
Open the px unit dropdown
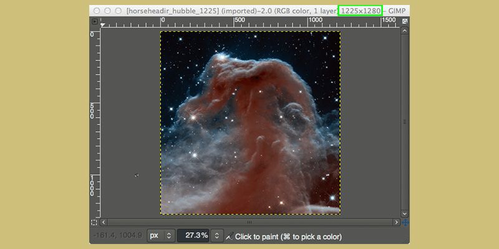pos(161,236)
